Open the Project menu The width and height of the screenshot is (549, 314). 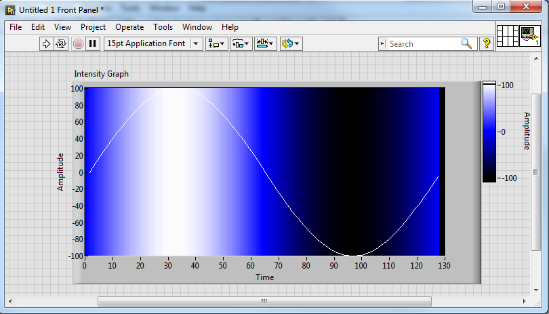93,27
